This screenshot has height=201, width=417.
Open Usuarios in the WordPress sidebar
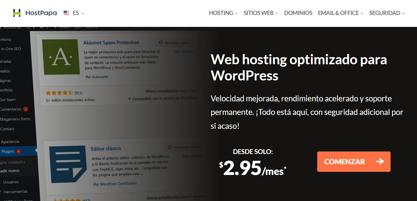[11, 182]
